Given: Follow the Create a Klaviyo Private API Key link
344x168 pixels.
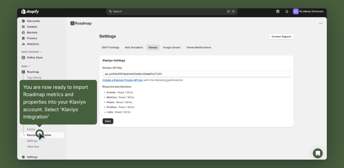Looking at the screenshot, I should [123, 80].
